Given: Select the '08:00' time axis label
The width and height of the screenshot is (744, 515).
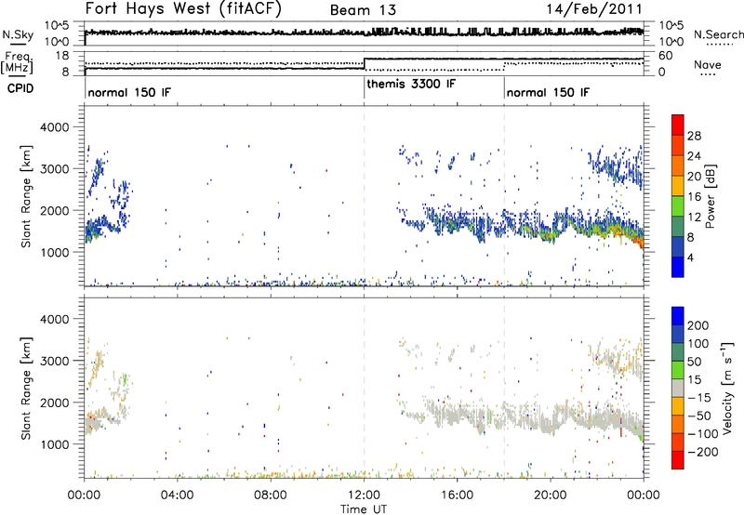Looking at the screenshot, I should [x=271, y=495].
